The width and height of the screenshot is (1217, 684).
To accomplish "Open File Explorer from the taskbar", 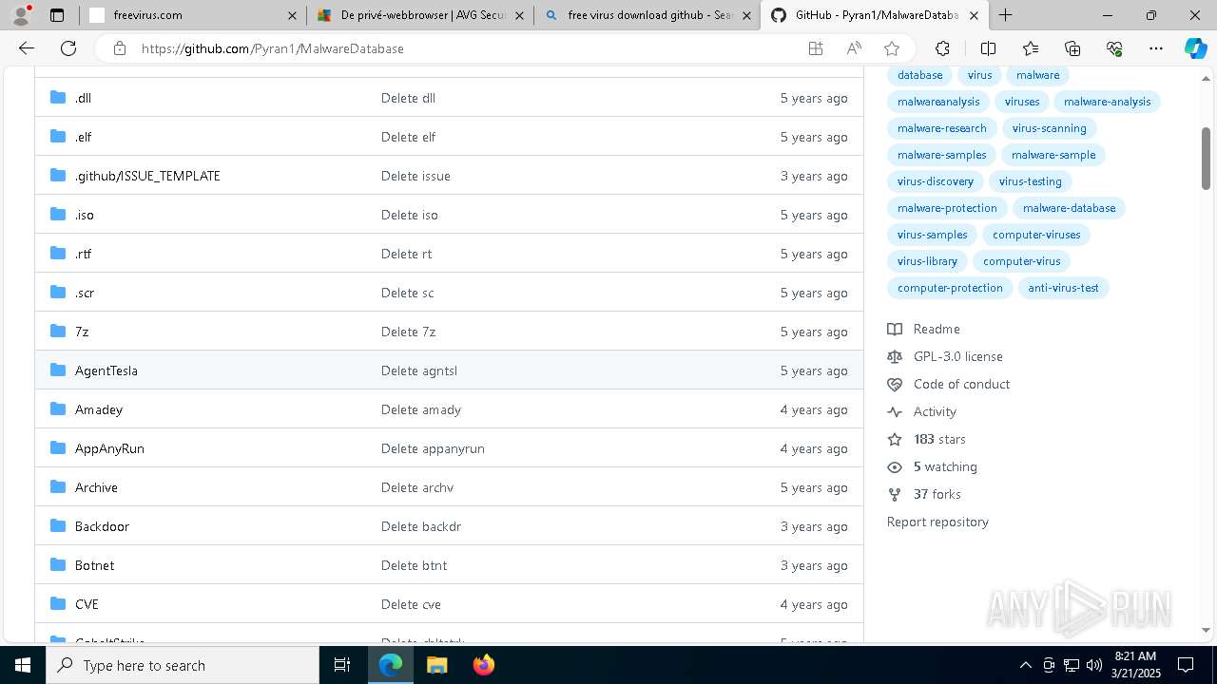I will [436, 665].
